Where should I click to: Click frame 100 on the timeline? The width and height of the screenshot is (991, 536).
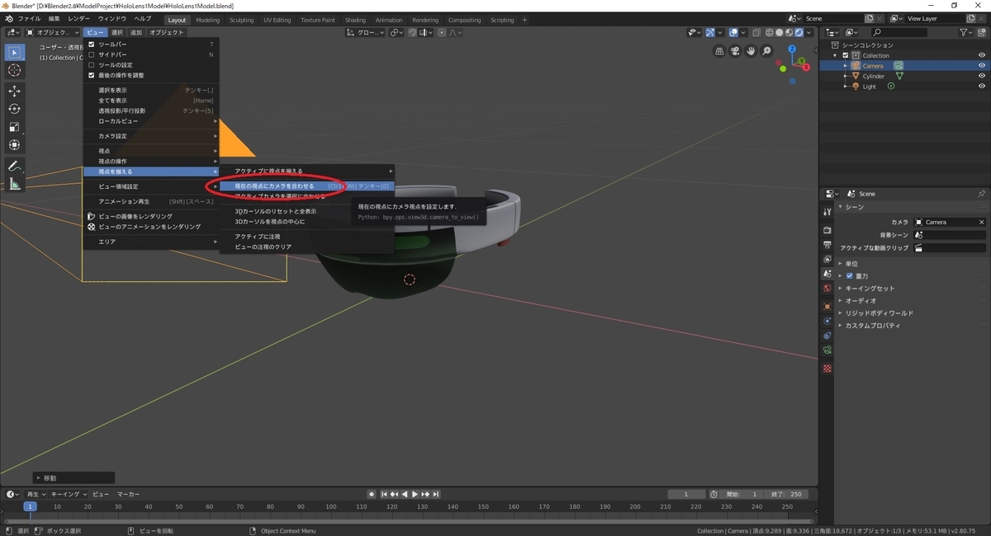point(330,506)
